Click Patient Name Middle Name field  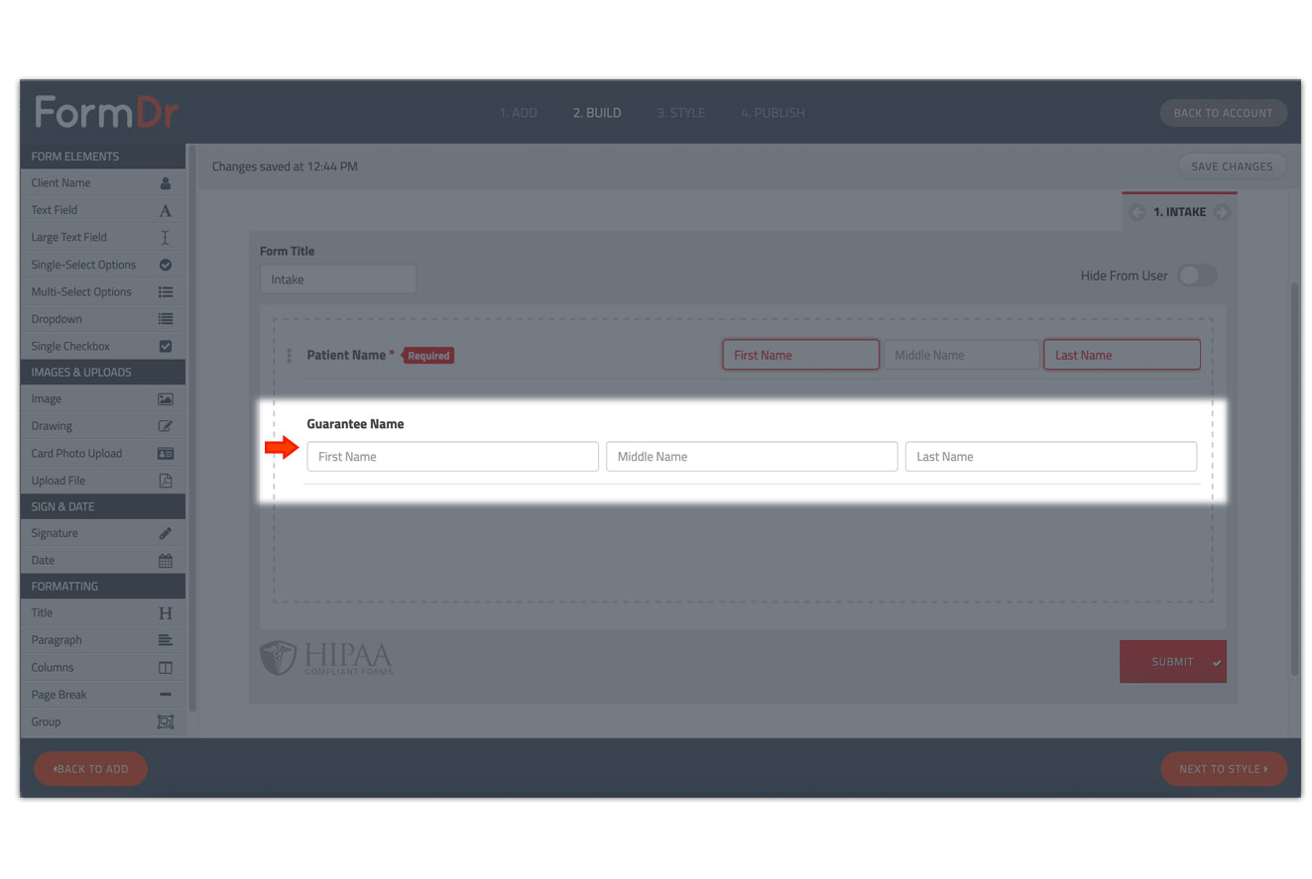pyautogui.click(x=961, y=355)
